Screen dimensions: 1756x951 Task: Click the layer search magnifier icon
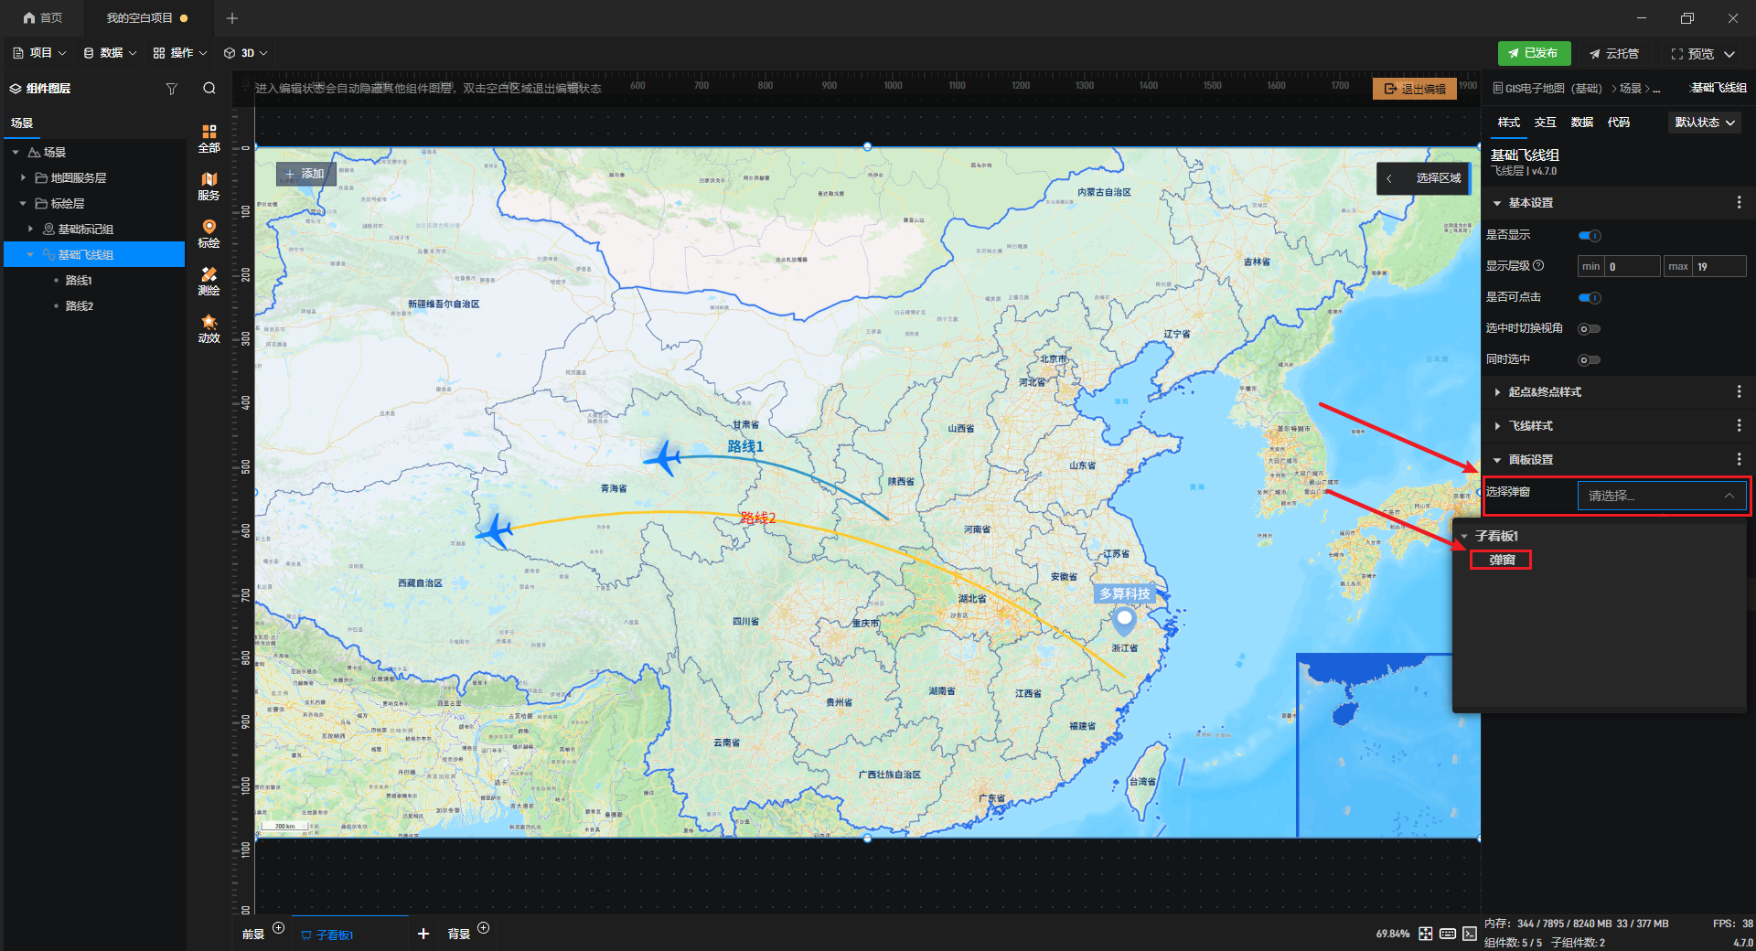click(209, 89)
